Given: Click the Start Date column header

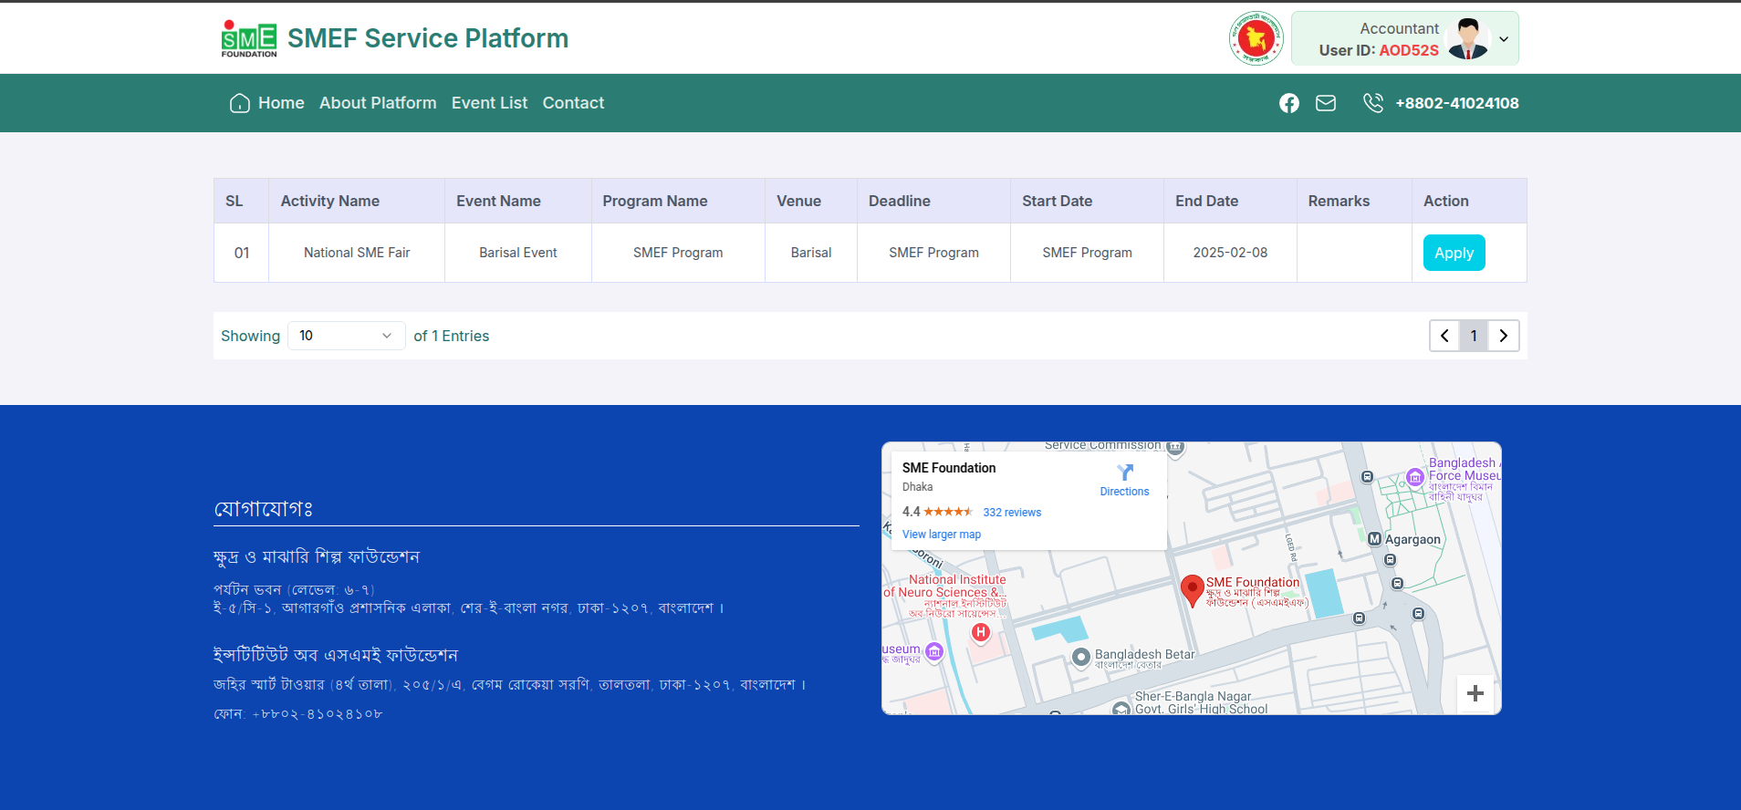Looking at the screenshot, I should (x=1087, y=201).
